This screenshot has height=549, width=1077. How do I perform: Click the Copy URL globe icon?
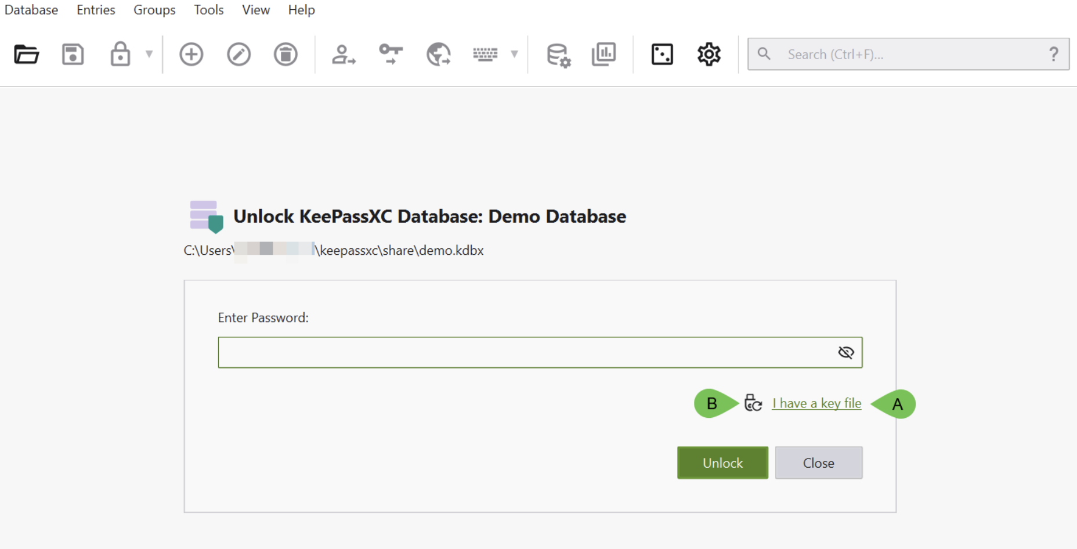(439, 55)
